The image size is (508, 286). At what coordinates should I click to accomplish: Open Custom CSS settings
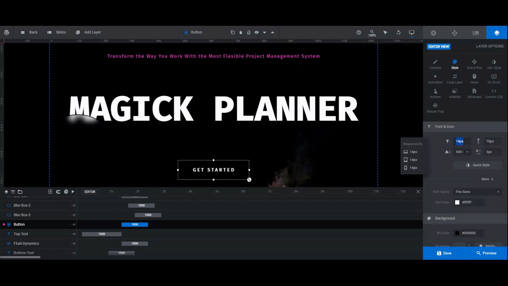[x=494, y=94]
